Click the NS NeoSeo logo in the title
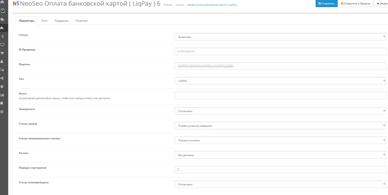 pos(16,4)
